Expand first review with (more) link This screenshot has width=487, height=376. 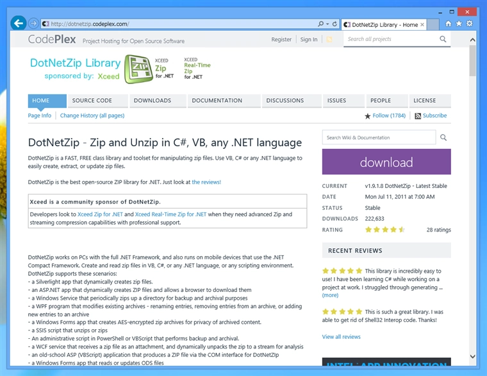330,295
